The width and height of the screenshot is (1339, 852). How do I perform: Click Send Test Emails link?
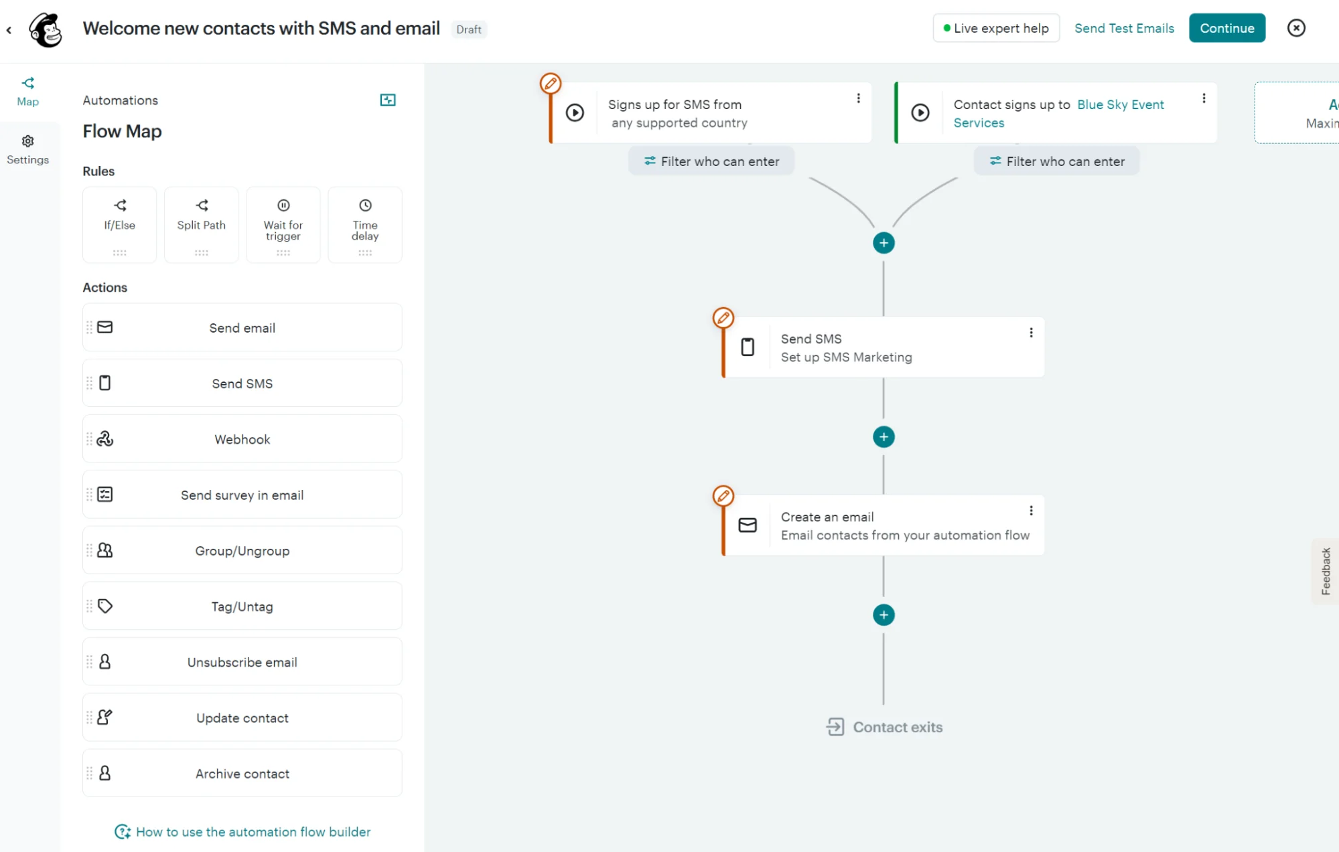(x=1124, y=28)
